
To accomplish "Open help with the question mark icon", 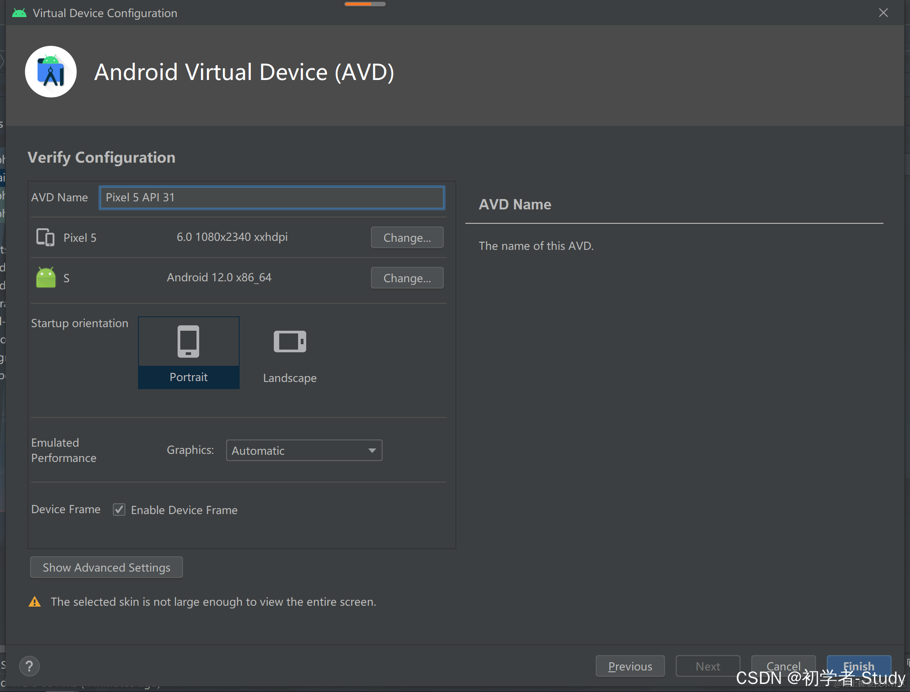I will pos(30,666).
